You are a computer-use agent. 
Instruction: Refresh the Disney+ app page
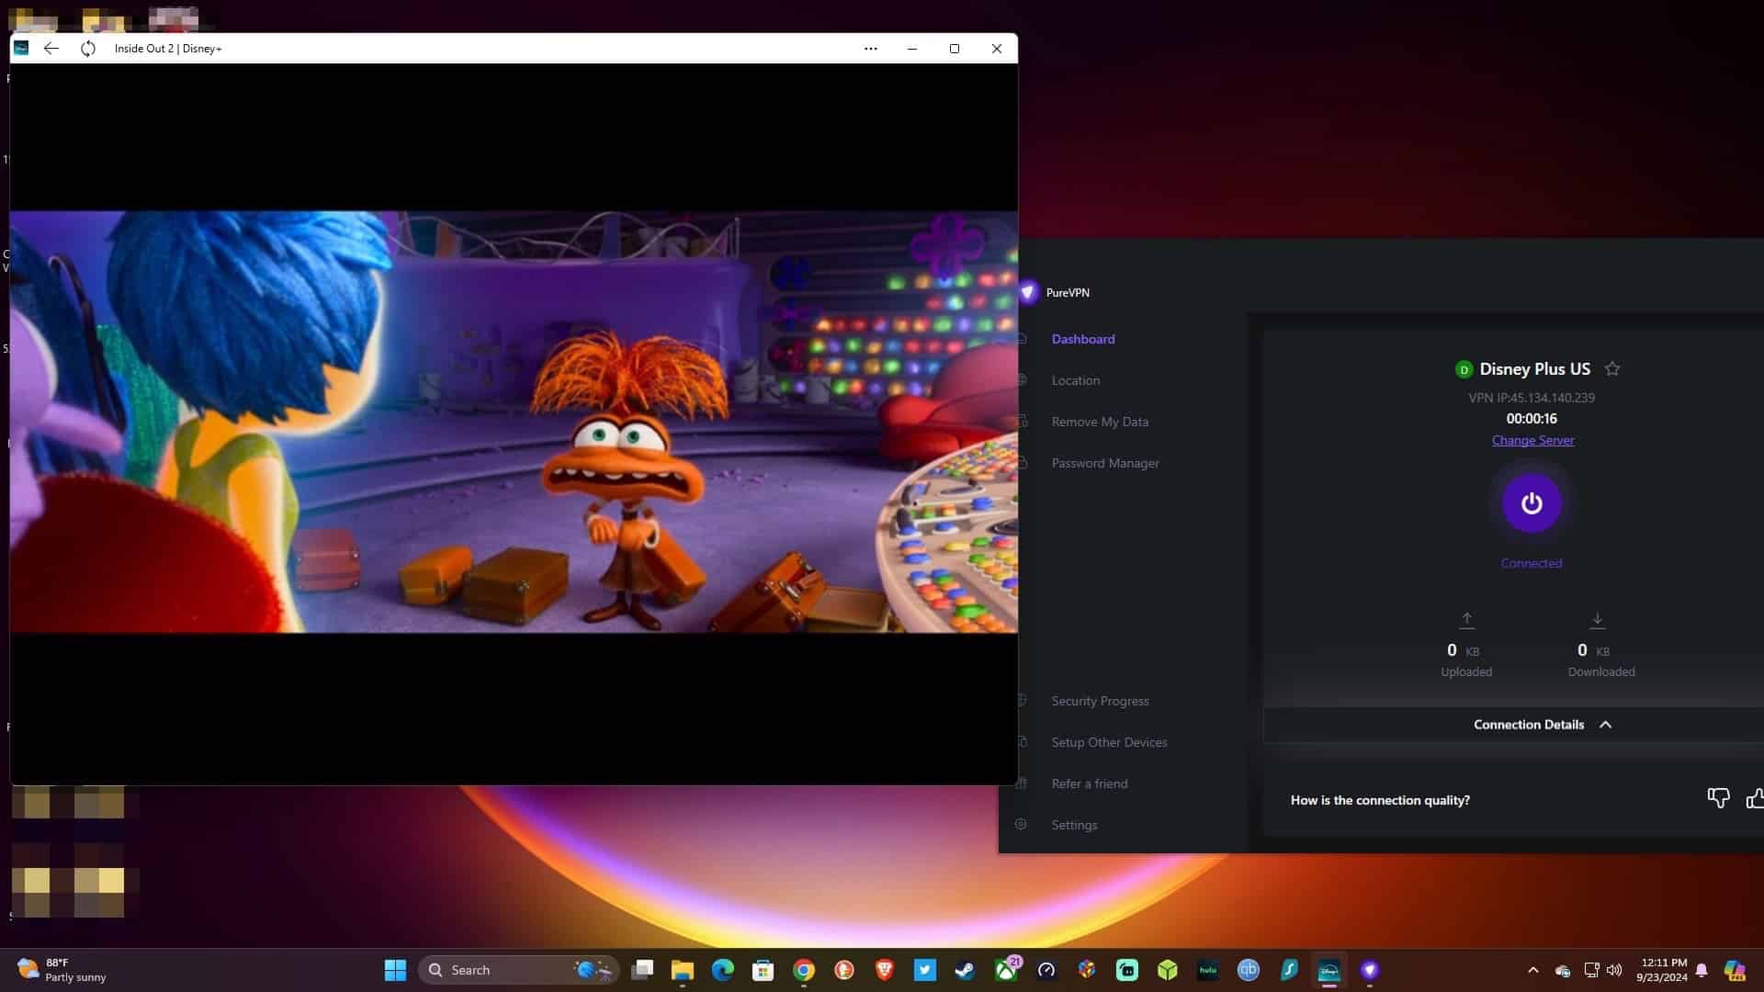click(88, 49)
